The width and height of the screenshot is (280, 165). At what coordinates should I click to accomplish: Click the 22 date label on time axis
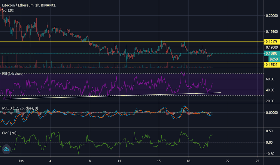point(228,161)
